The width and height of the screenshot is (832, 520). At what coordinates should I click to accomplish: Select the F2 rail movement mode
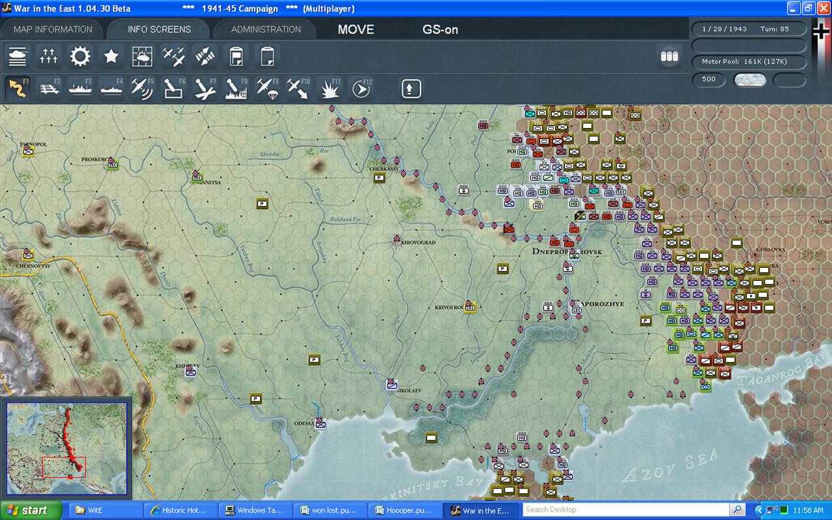[x=49, y=88]
